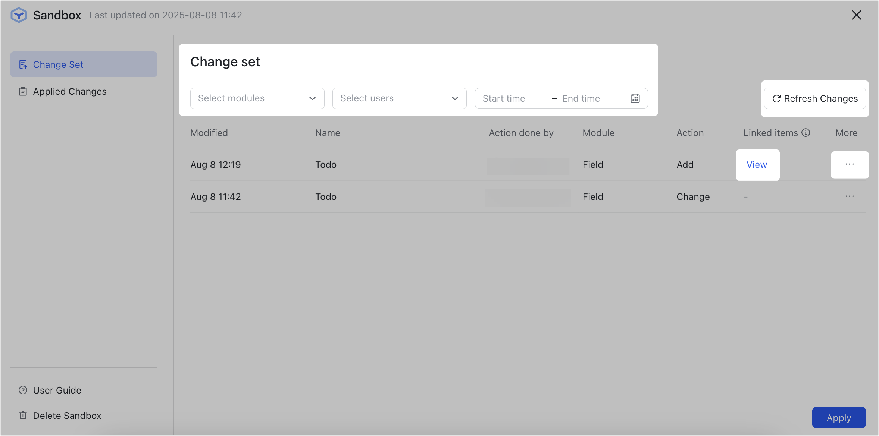Viewport: 879px width, 436px height.
Task: Click the User Guide question mark icon
Action: [23, 390]
